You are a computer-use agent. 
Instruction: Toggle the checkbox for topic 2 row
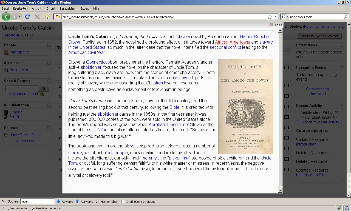coord(287,85)
